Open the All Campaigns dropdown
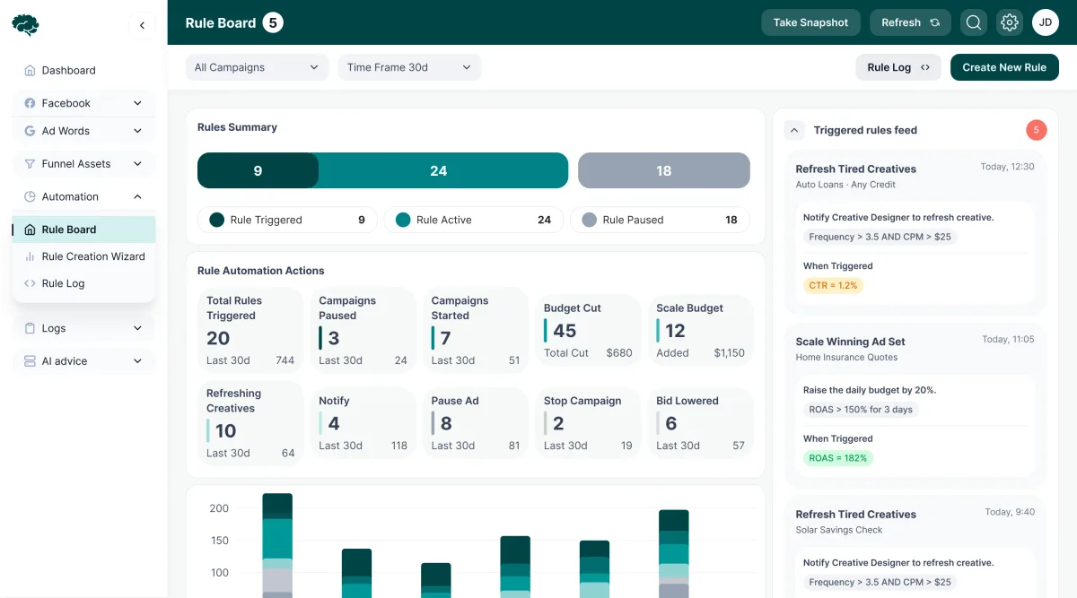Screen dimensions: 1077x598 point(257,67)
